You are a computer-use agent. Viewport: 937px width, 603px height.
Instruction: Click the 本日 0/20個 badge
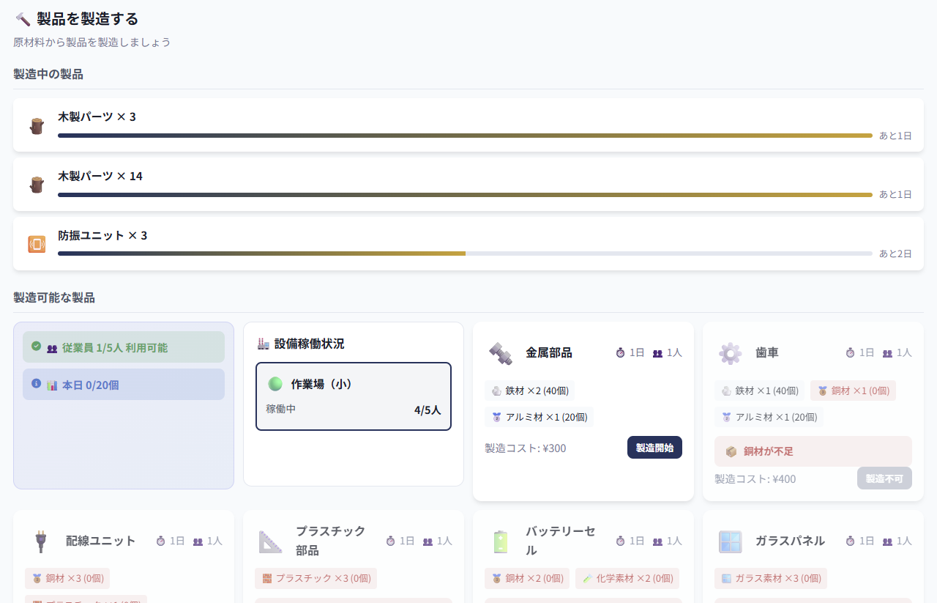point(124,385)
